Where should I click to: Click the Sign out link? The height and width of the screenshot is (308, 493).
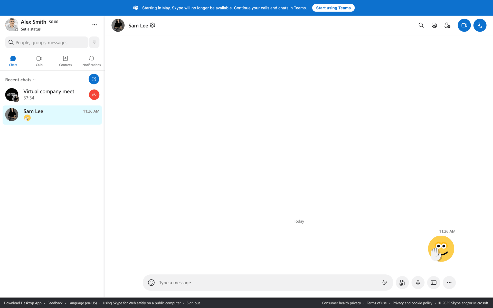point(193,303)
